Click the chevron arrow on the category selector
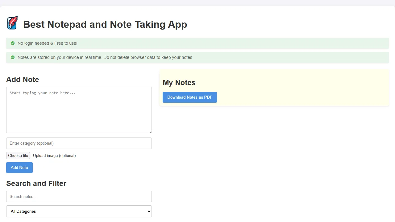Viewport: 395px width, 222px height. pyautogui.click(x=148, y=211)
